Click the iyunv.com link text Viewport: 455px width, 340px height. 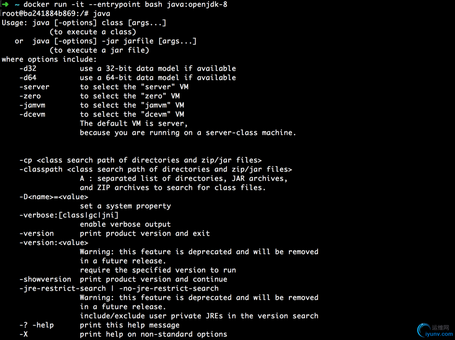click(x=439, y=334)
